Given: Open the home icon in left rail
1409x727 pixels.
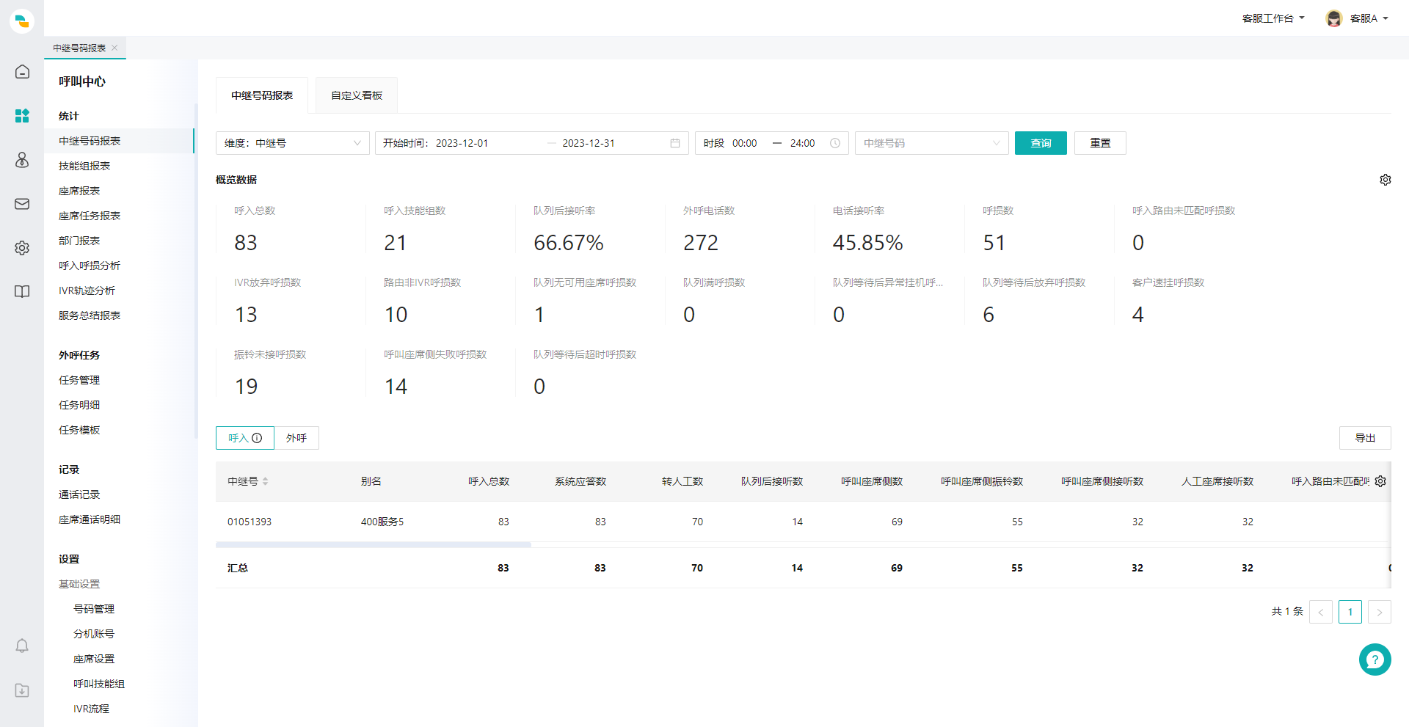Looking at the screenshot, I should click(22, 72).
